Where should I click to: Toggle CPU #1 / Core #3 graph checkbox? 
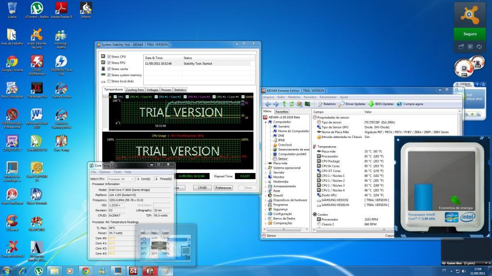pyautogui.click(x=185, y=97)
